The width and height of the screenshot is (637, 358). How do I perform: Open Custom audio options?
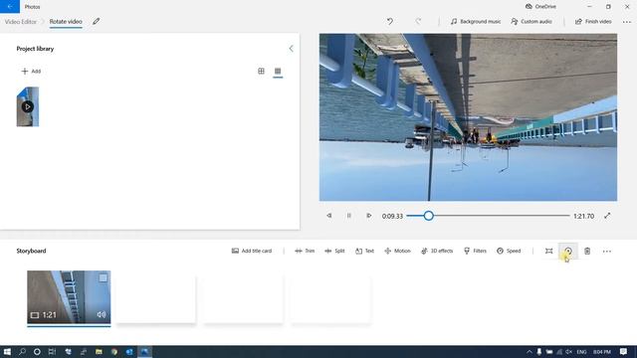(x=531, y=22)
